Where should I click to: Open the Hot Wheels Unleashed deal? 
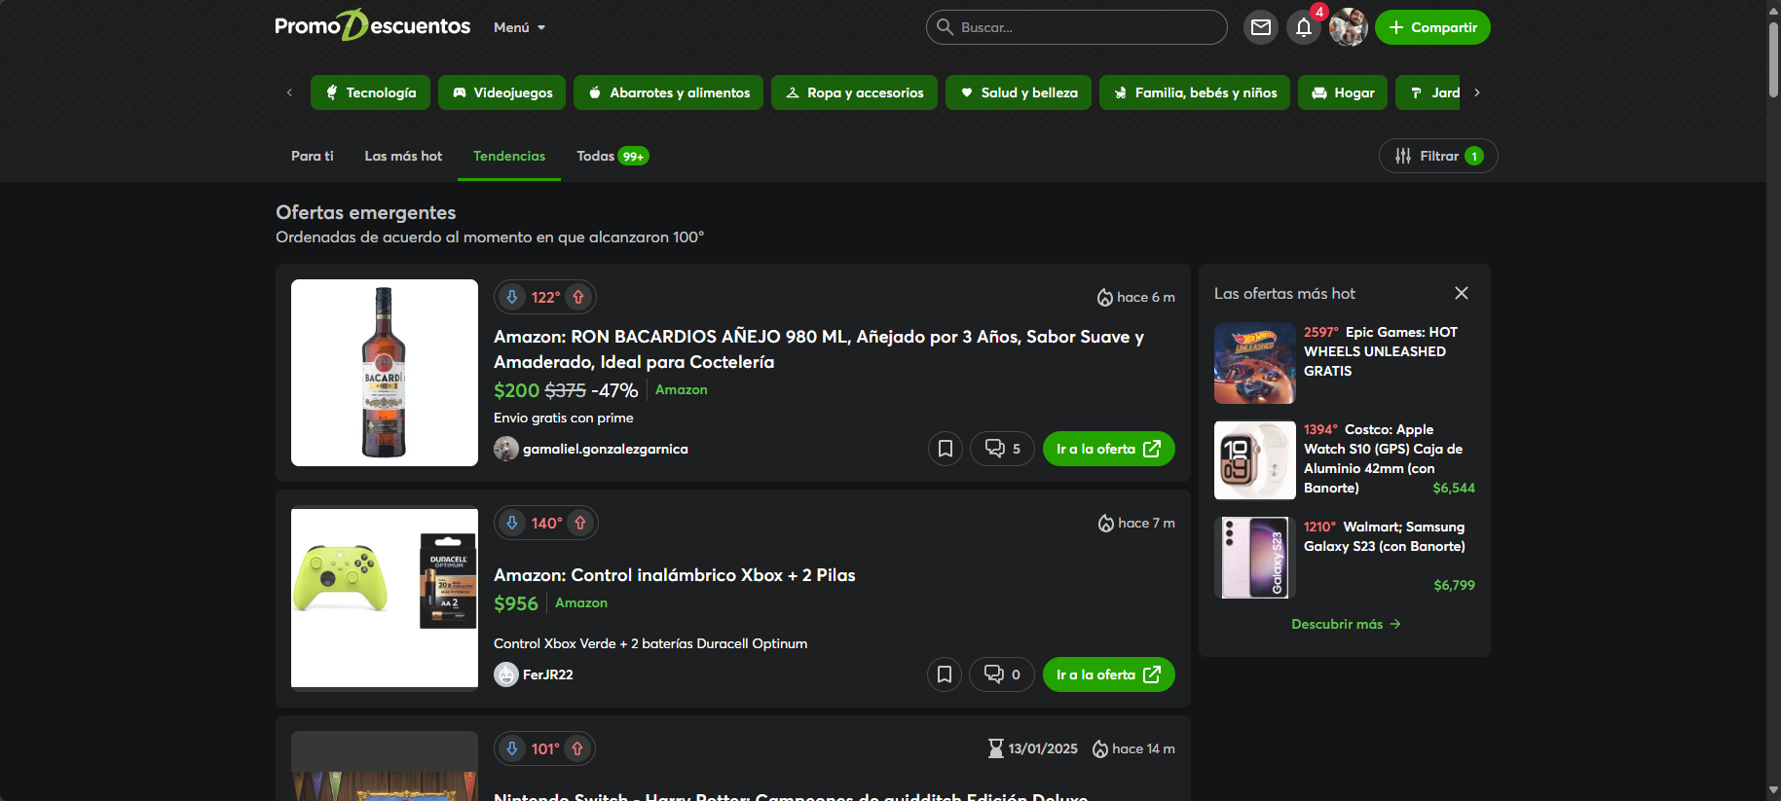click(1382, 351)
